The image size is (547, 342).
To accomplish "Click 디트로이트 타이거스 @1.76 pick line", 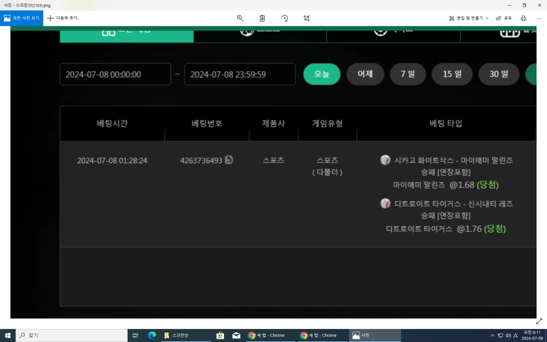I will point(446,229).
